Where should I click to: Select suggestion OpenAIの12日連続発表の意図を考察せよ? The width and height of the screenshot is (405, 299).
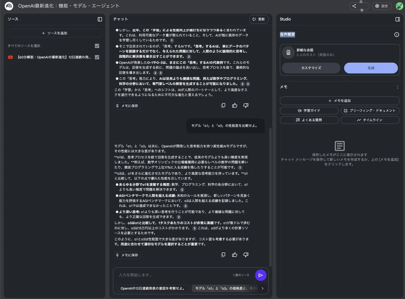(153, 288)
